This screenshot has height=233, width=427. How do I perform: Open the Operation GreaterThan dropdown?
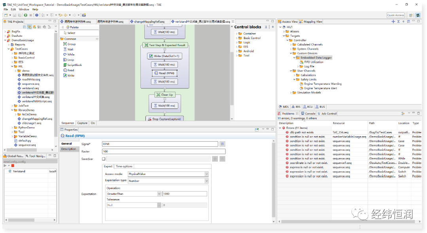(x=159, y=194)
